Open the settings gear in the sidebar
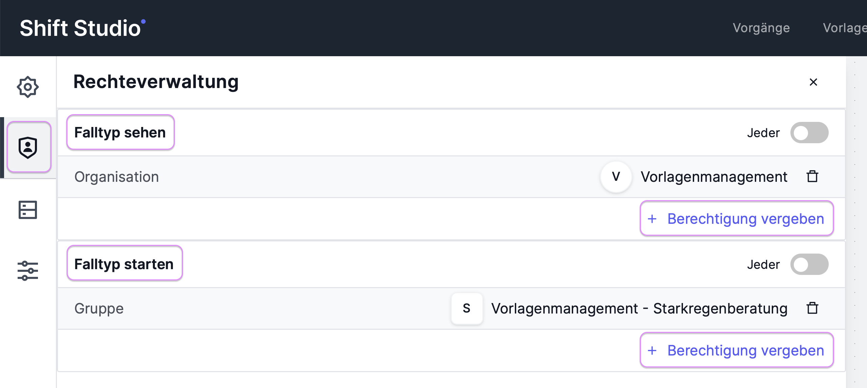The height and width of the screenshot is (388, 867). (x=28, y=87)
